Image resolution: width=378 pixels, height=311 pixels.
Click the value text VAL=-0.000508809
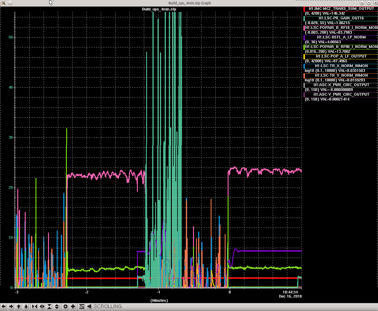(336, 90)
